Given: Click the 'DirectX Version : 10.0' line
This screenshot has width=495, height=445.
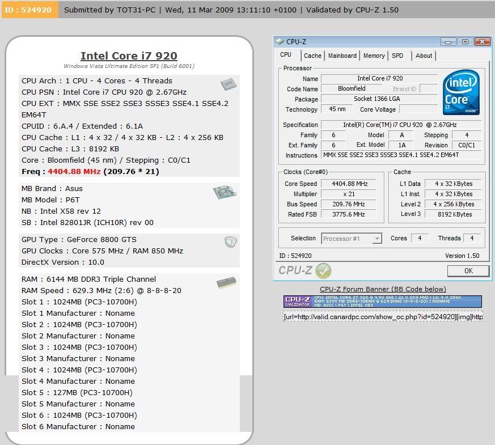Looking at the screenshot, I should pyautogui.click(x=63, y=262).
